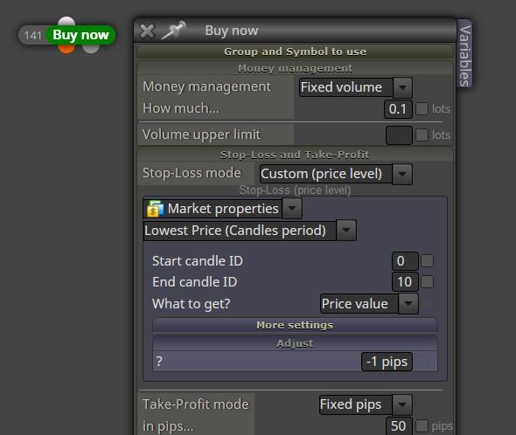Click the Buy now panel title
Screen dimensions: 516x435
(232, 31)
